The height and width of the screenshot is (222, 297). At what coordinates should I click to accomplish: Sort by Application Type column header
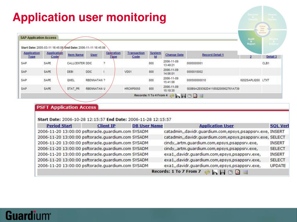[x=32, y=55]
